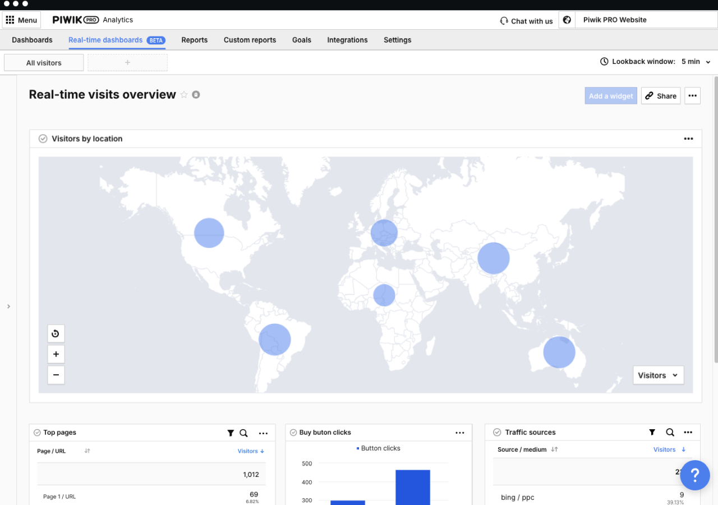718x505 pixels.
Task: Go to the Reports tab
Action: pos(195,40)
